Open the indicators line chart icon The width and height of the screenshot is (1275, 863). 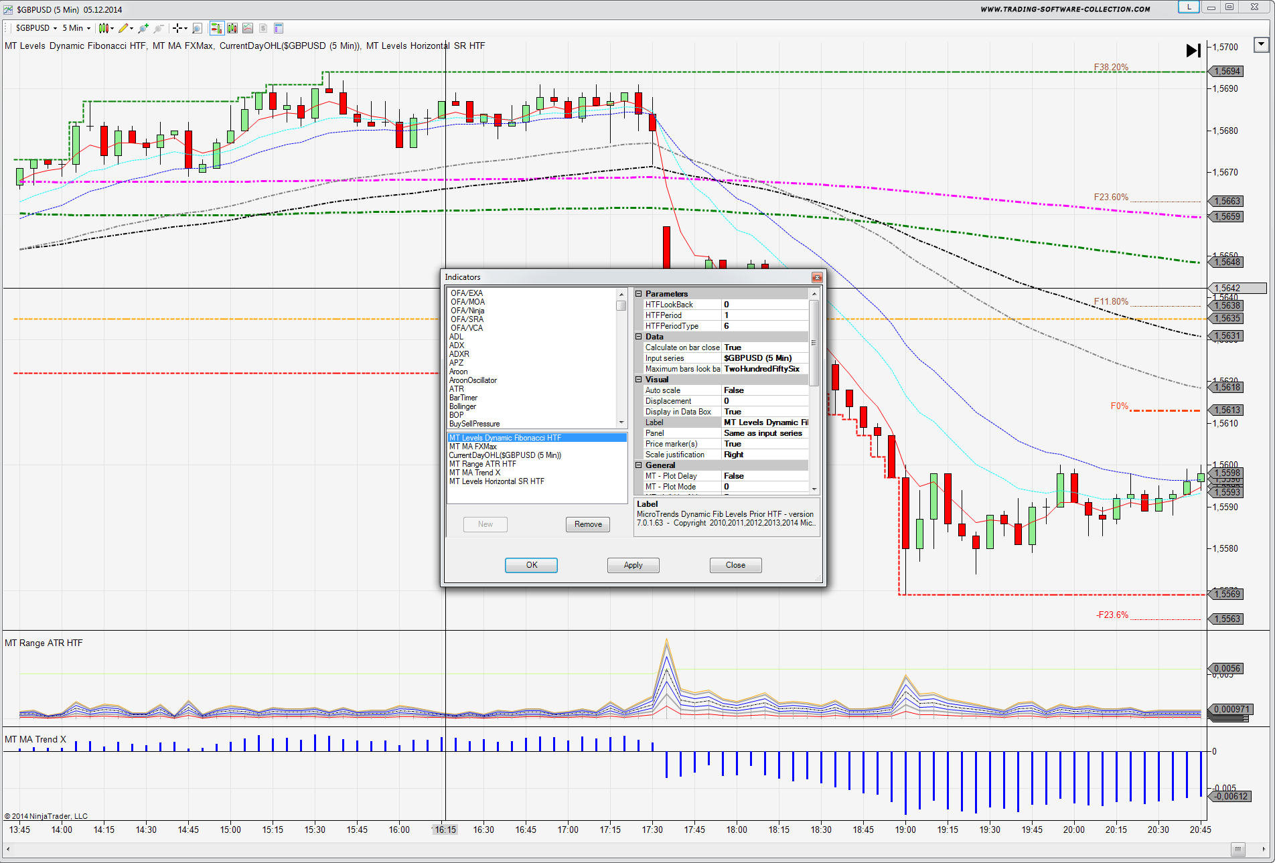248,28
